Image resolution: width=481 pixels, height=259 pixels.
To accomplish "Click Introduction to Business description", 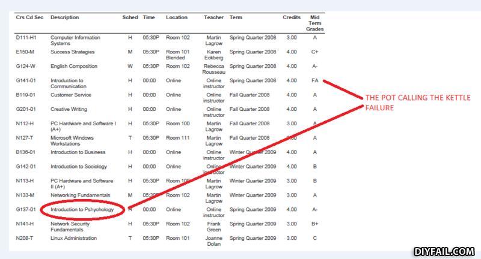I will (x=78, y=153).
